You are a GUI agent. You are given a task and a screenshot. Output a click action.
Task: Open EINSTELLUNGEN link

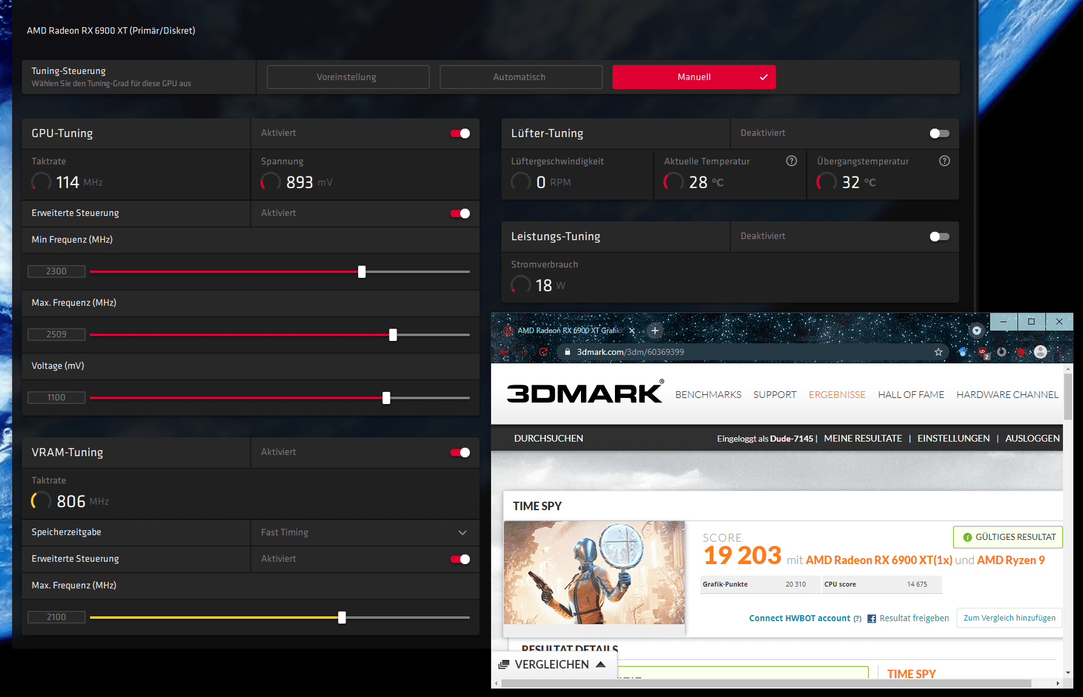(x=953, y=439)
